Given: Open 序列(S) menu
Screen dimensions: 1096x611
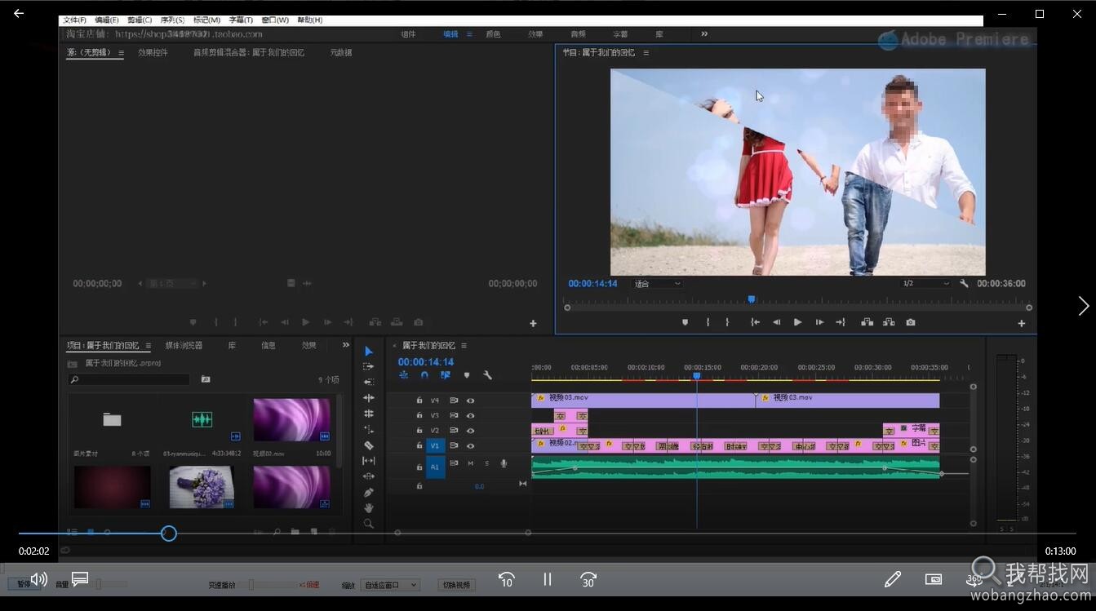Looking at the screenshot, I should click(172, 20).
